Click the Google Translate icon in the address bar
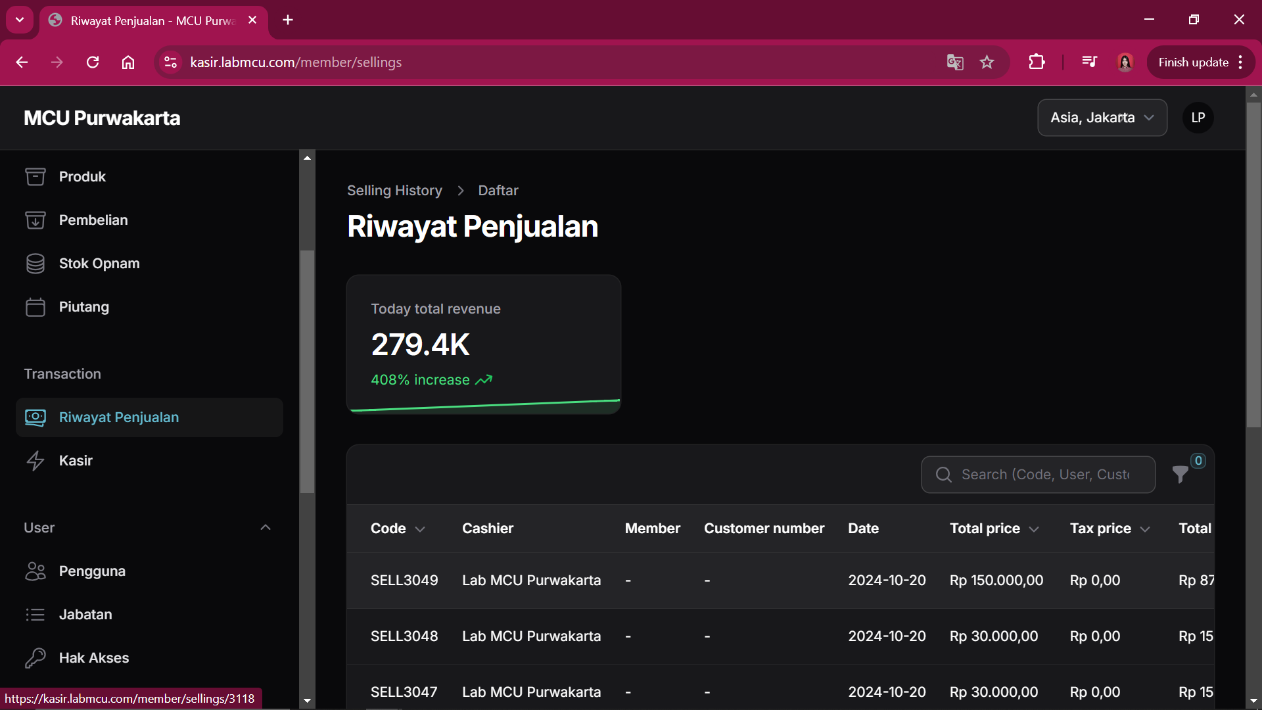Viewport: 1262px width, 710px height. click(x=954, y=62)
